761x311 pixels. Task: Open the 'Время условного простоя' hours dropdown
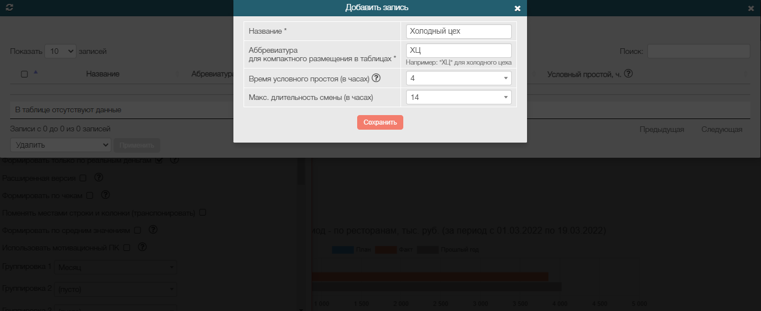coord(458,79)
